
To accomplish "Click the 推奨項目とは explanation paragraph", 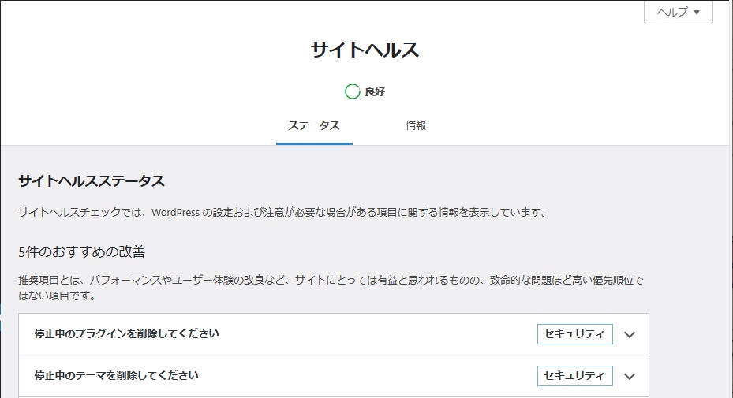I will pos(331,288).
